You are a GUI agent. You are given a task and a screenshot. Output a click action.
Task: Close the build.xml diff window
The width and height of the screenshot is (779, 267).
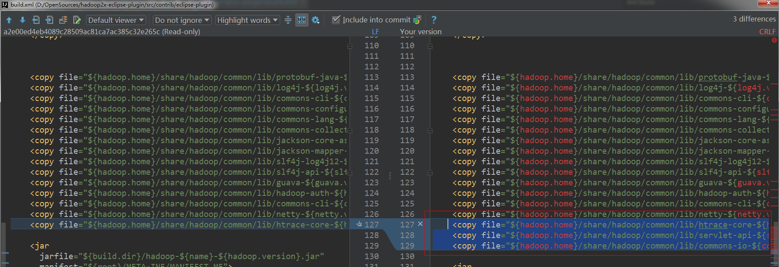(768, 3)
